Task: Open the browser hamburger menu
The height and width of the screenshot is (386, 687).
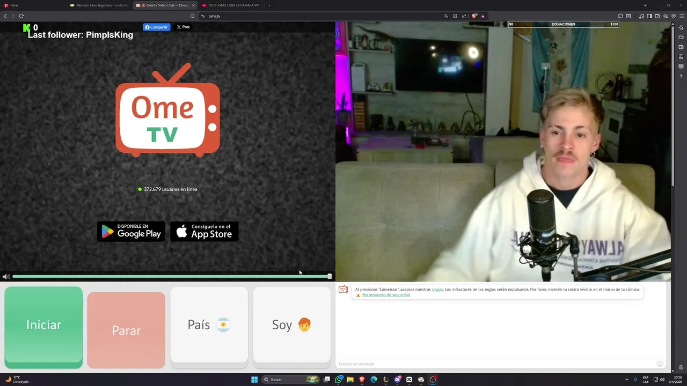Action: click(x=682, y=16)
